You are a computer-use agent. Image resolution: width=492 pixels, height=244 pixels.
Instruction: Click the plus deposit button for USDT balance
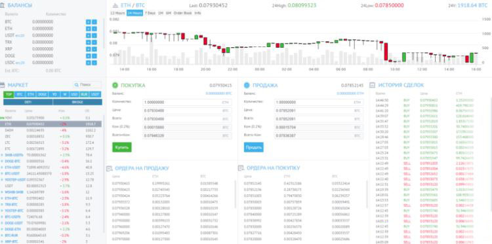[x=88, y=35]
